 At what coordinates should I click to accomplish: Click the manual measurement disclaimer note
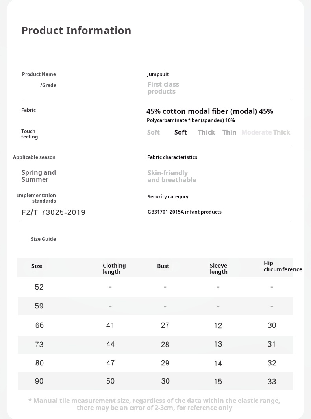pyautogui.click(x=154, y=404)
